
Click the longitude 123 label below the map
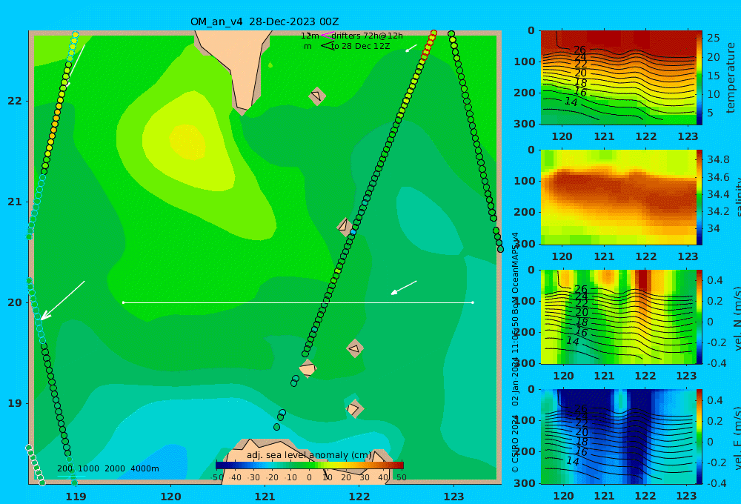pyautogui.click(x=454, y=497)
